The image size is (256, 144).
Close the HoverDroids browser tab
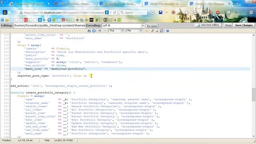(x=48, y=4)
